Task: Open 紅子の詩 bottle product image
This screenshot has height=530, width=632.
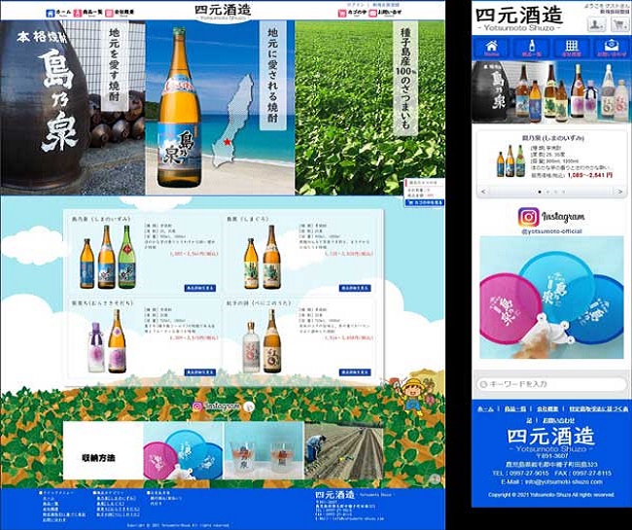Action: pyautogui.click(x=262, y=341)
